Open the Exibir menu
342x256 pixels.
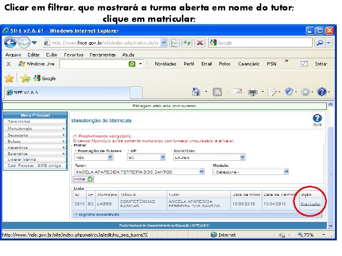(52, 55)
